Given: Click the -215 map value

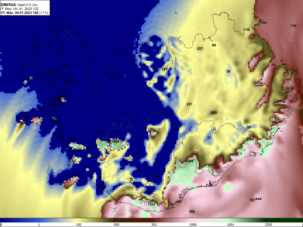Looking at the screenshot, I should 121,53.
